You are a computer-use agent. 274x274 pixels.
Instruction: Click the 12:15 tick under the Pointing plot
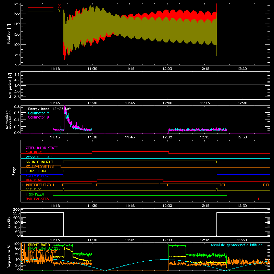(x=204, y=69)
